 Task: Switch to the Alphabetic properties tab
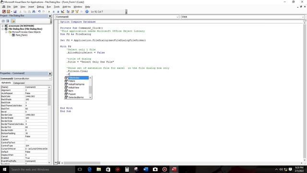6,83
